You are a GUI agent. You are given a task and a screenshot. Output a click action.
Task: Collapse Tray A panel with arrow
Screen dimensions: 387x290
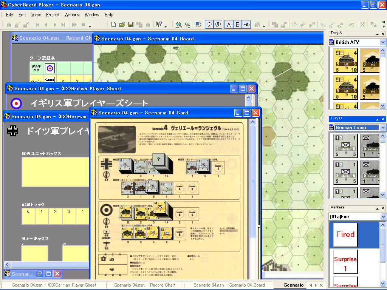377,34
